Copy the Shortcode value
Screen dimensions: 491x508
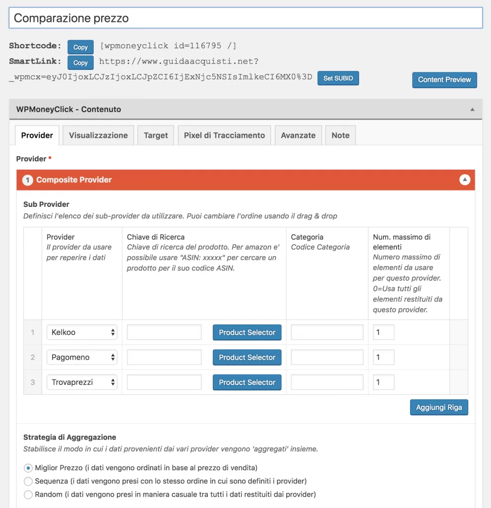80,47
